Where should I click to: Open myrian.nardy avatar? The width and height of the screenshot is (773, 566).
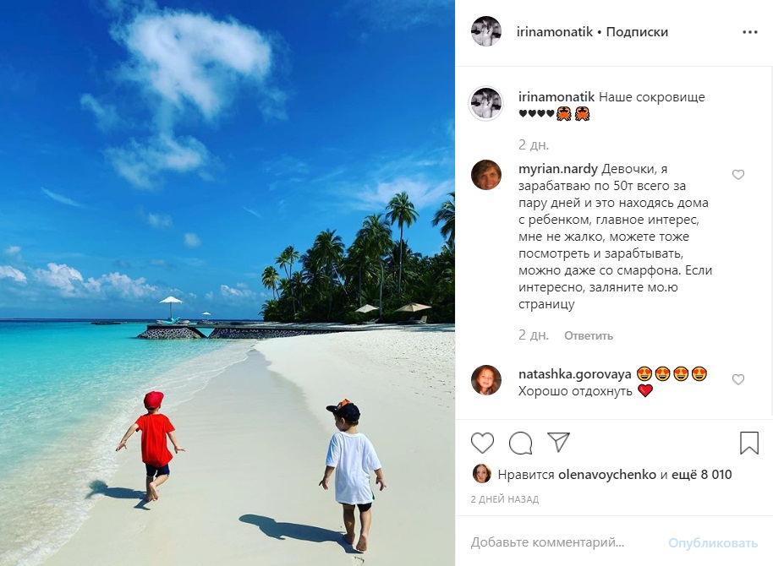(x=486, y=174)
